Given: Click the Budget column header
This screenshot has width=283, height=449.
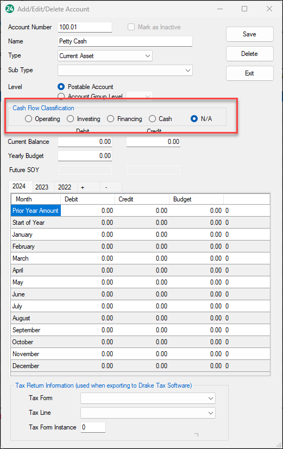Looking at the screenshot, I should [x=196, y=199].
